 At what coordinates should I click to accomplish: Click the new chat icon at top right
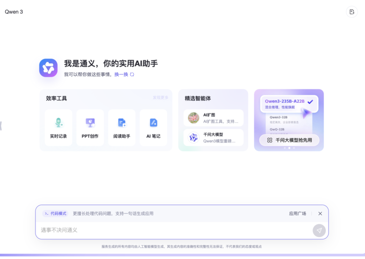click(352, 12)
